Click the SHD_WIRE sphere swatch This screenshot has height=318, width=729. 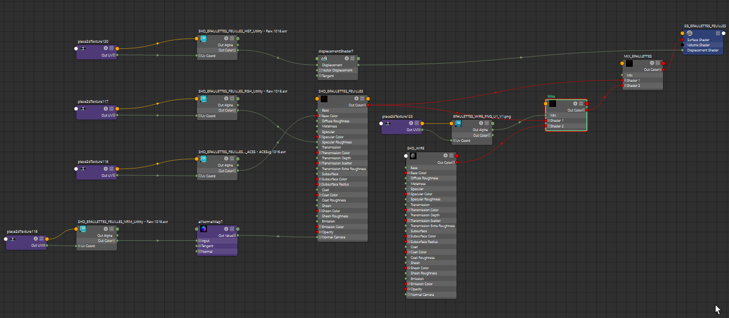click(413, 156)
